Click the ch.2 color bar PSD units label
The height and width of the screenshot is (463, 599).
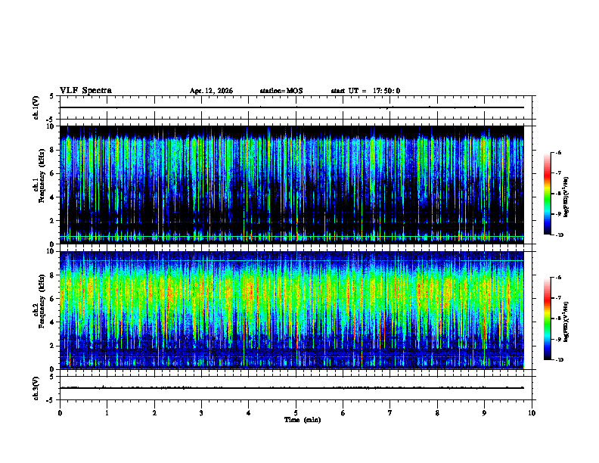point(567,322)
